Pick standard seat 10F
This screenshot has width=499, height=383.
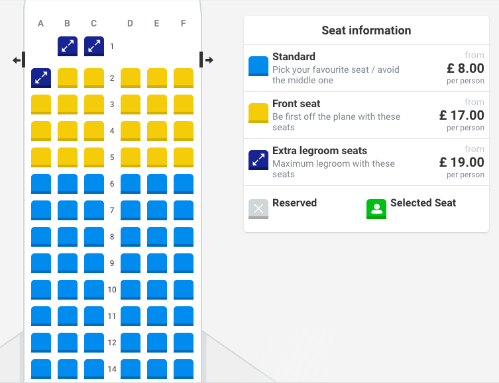184,290
